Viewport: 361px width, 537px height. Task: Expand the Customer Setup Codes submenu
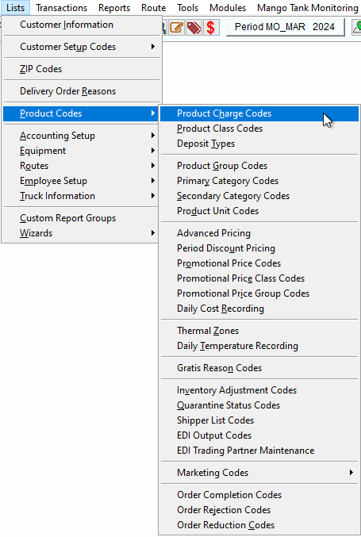pos(82,47)
